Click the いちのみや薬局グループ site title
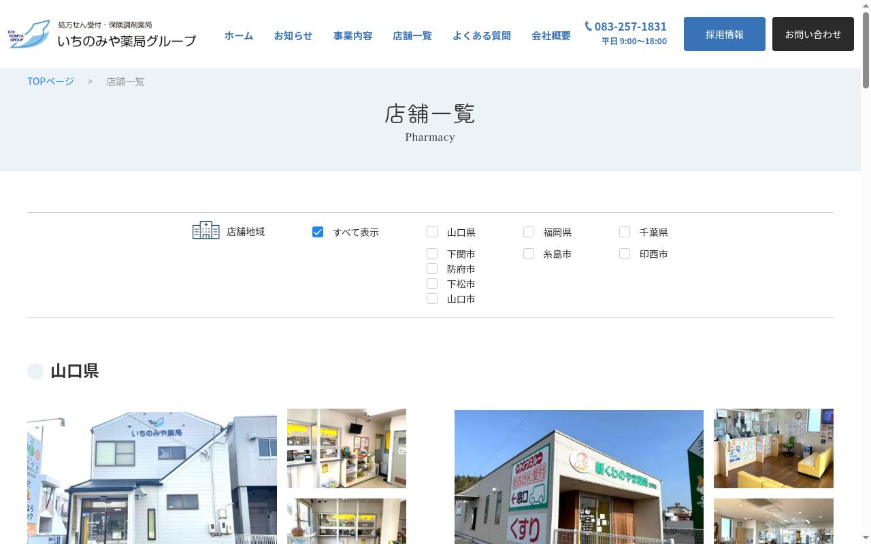 pyautogui.click(x=127, y=41)
